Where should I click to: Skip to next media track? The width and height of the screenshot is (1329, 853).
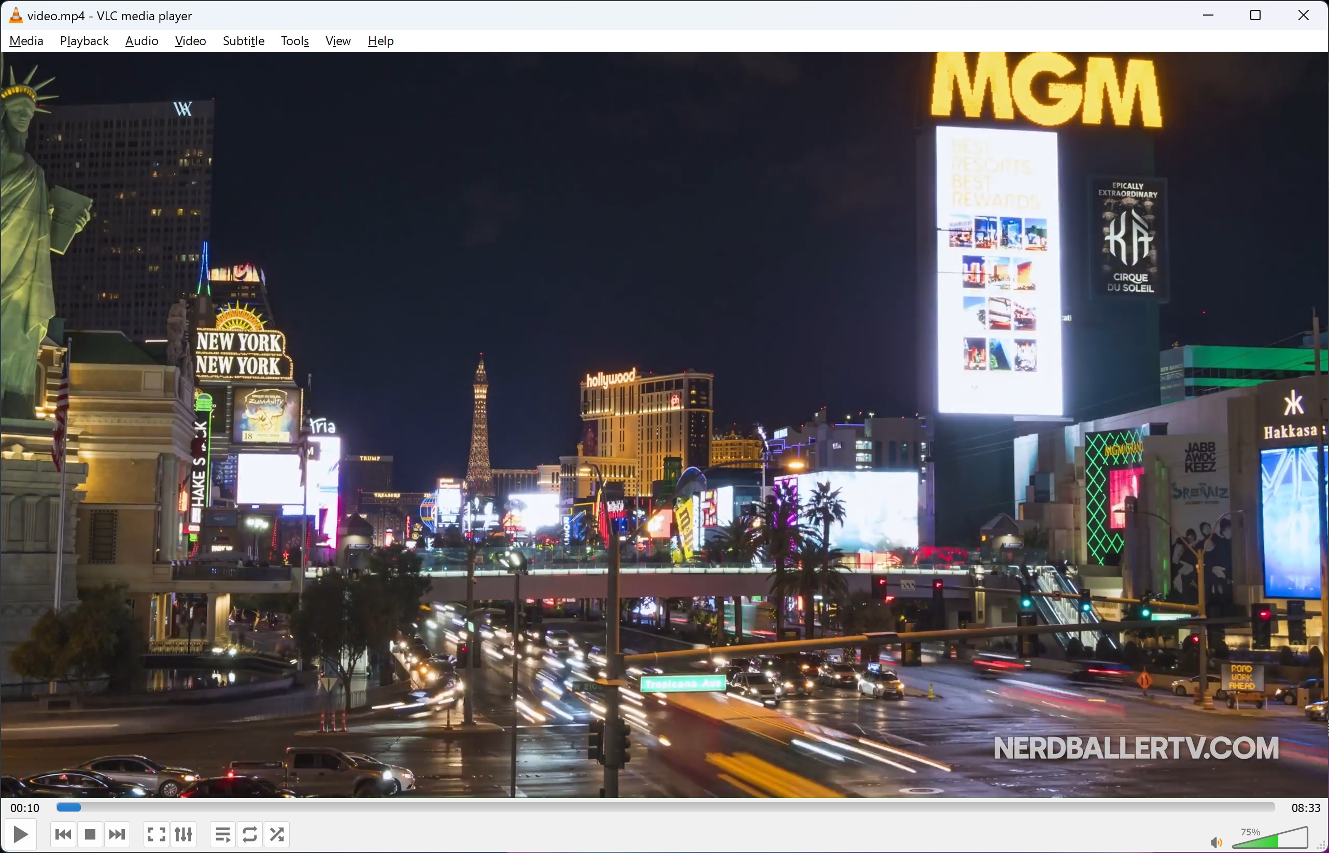[117, 834]
